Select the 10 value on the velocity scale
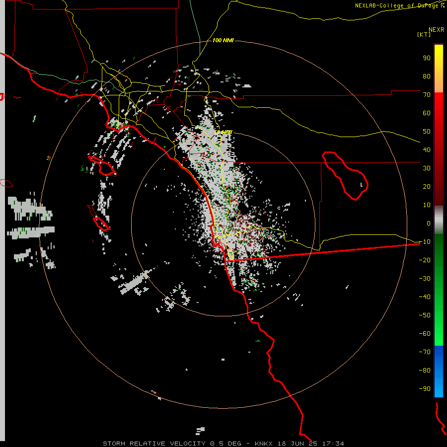 pyautogui.click(x=427, y=205)
